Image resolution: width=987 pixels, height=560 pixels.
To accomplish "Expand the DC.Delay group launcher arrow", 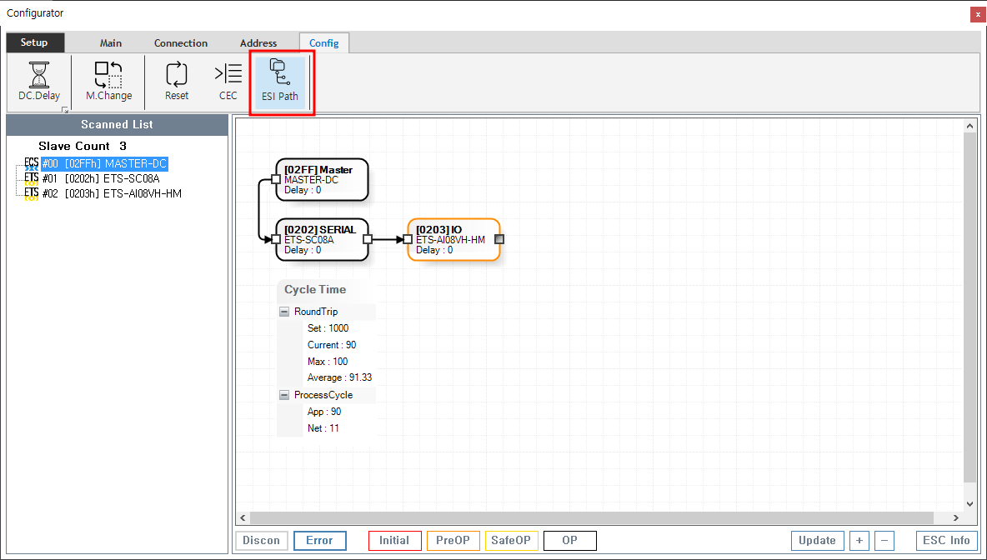I will point(65,109).
